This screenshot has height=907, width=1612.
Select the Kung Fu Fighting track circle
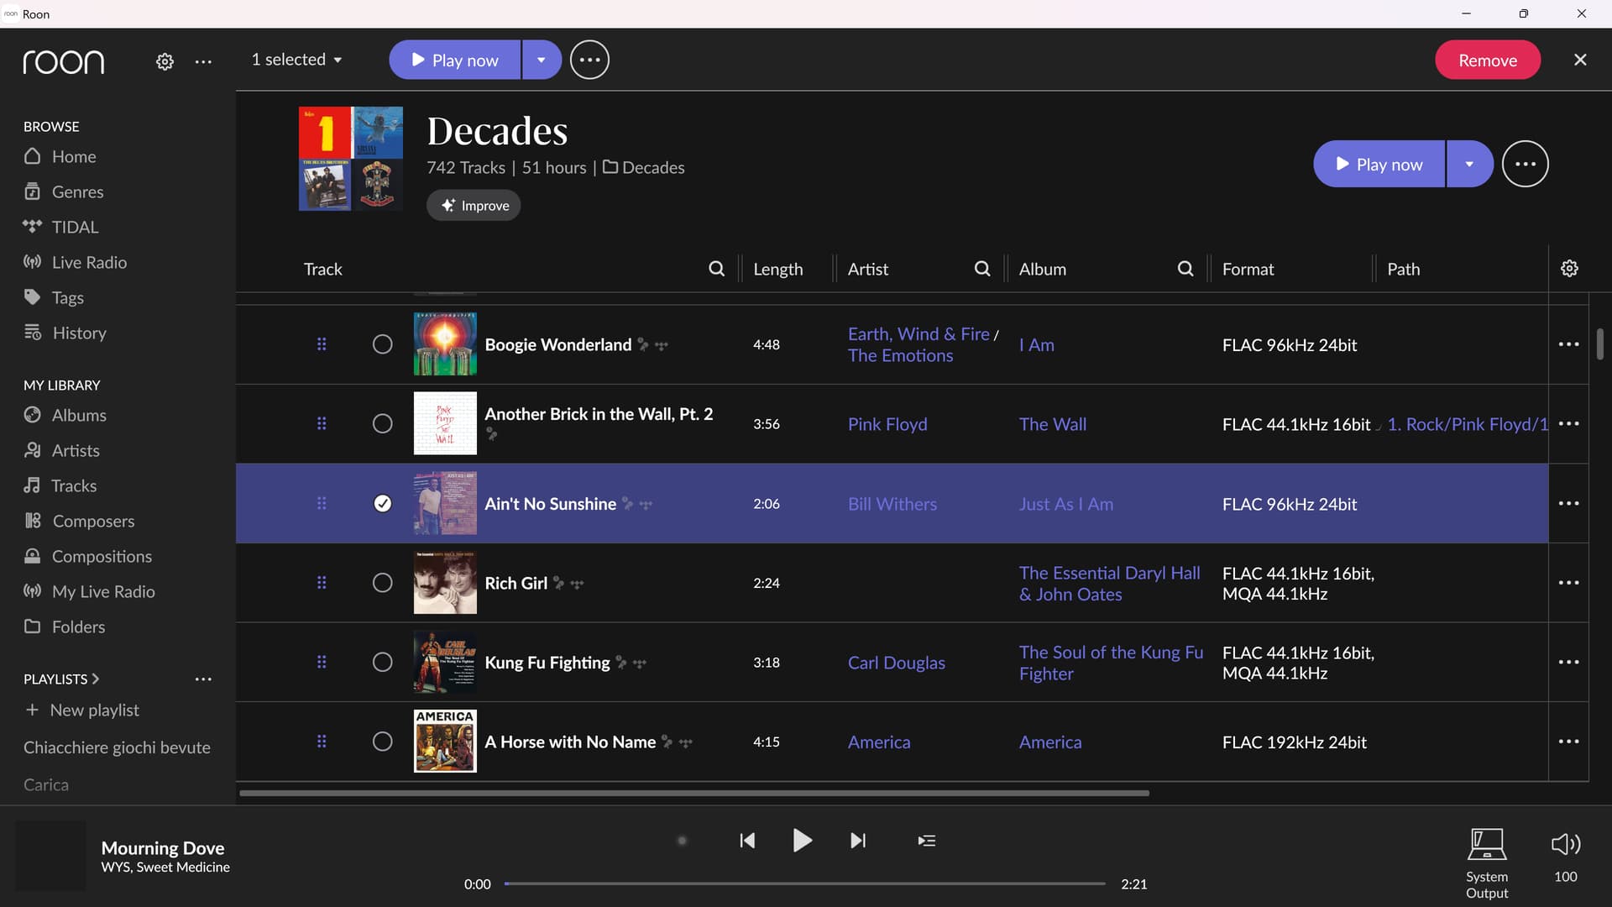coord(382,662)
